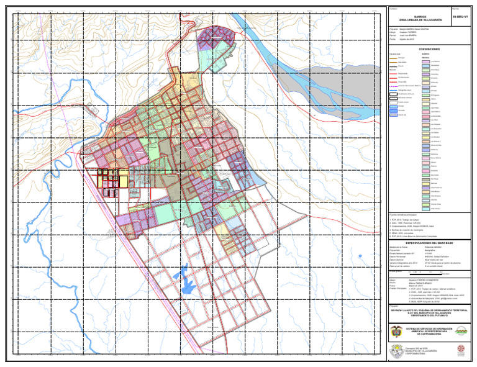This screenshot has width=477, height=367.
Task: Select the map title 'ÁREA URBANA DE VILLAGARZÓN'
Action: click(420, 20)
